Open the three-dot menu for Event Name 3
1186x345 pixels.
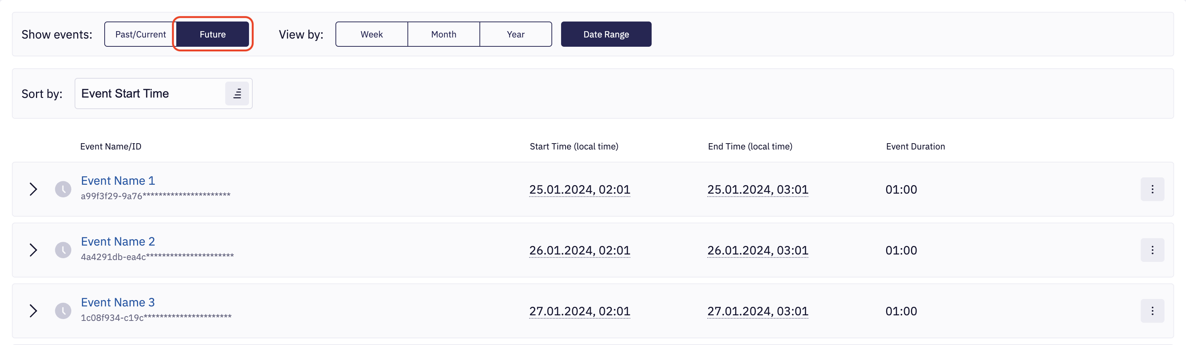1152,311
